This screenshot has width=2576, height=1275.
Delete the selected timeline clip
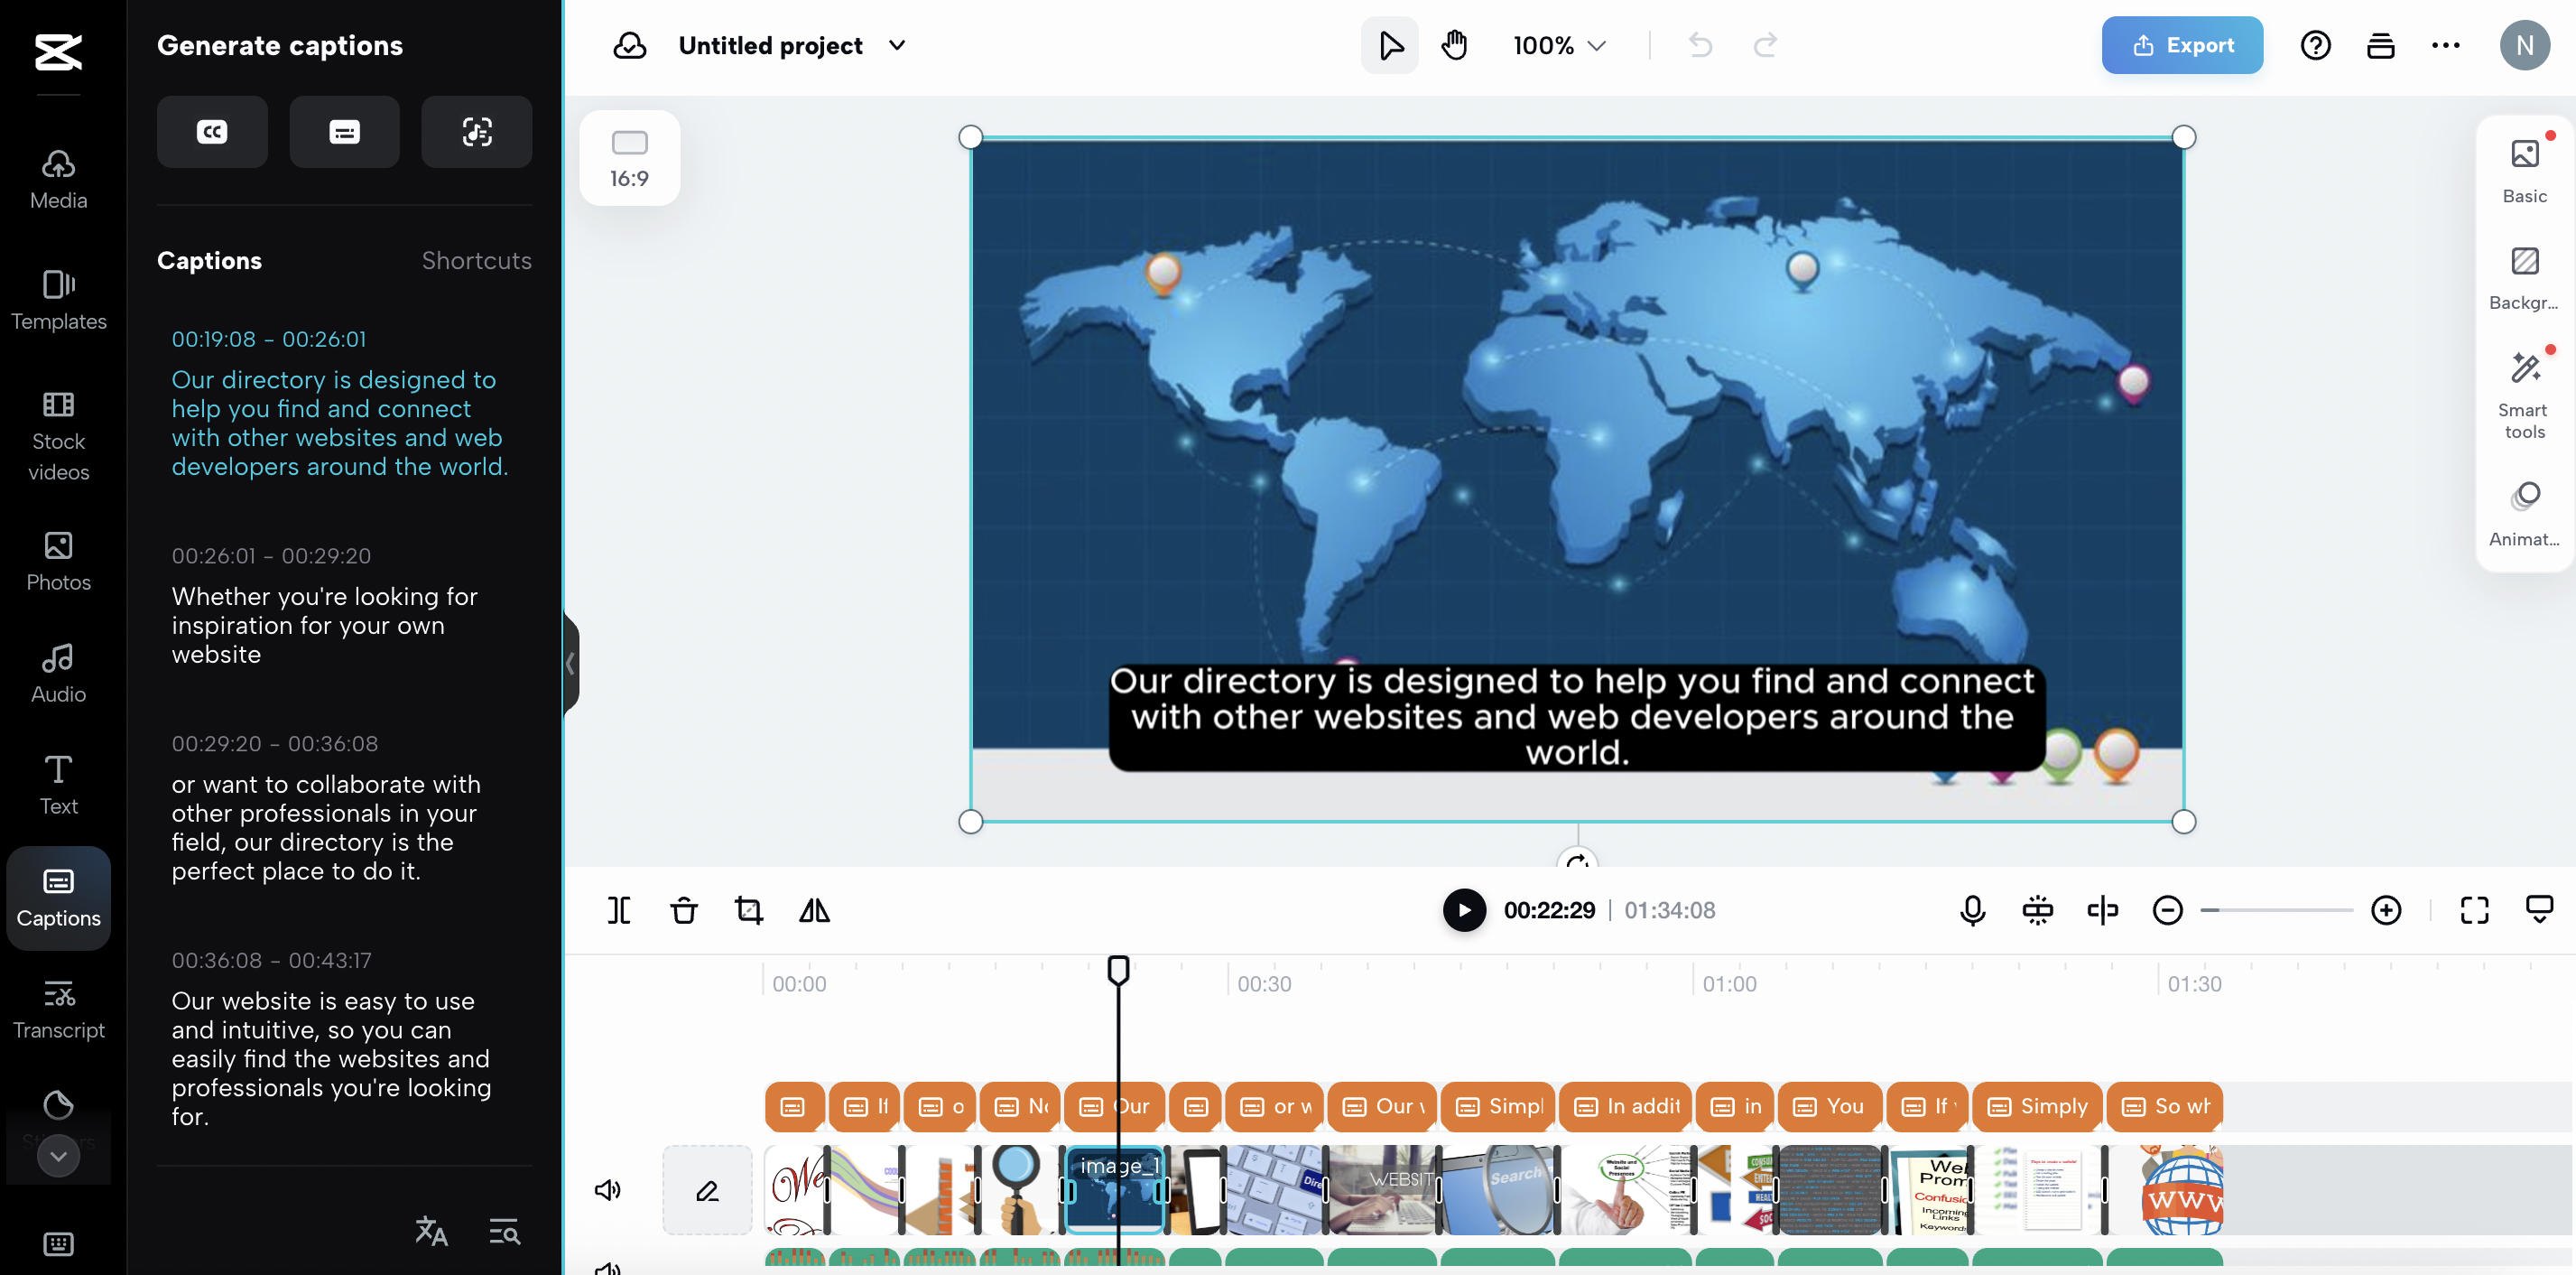pos(684,909)
